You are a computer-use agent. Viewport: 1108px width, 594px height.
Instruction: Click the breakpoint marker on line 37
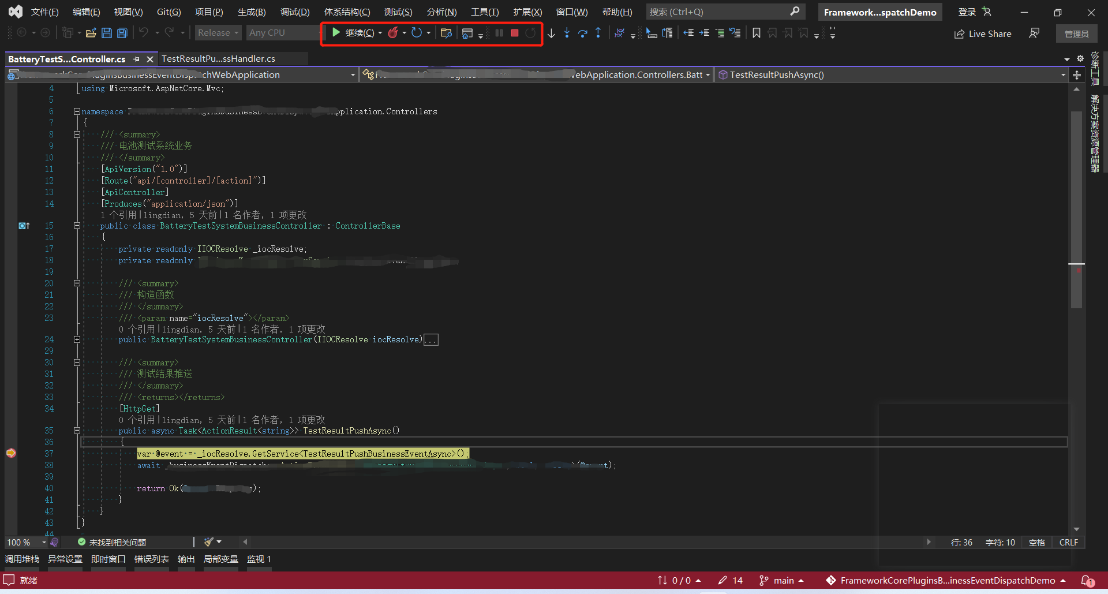(11, 453)
